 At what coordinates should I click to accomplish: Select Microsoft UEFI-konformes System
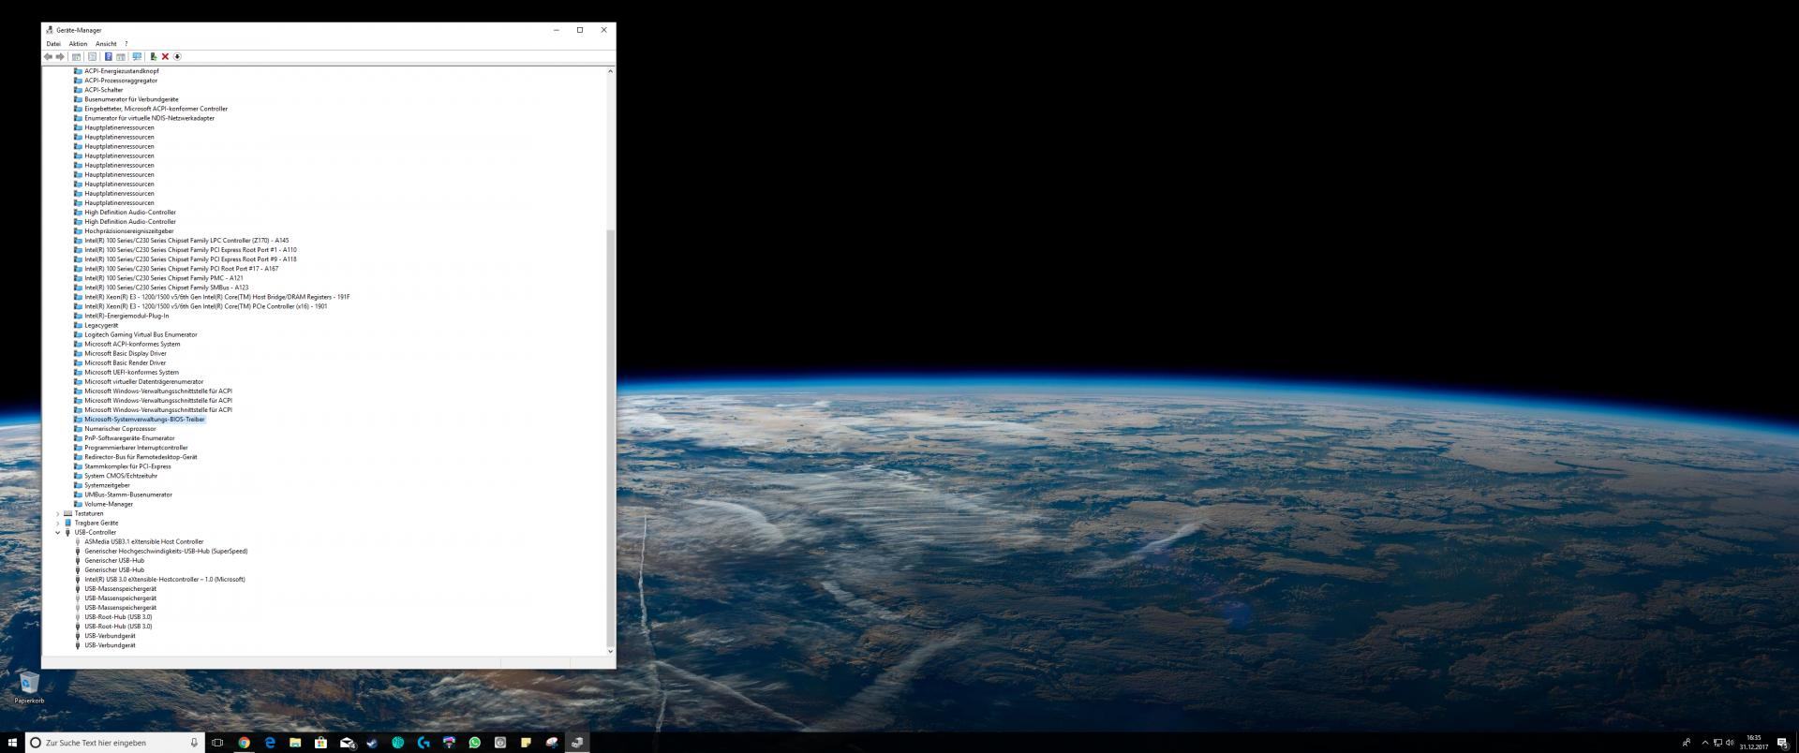click(131, 372)
